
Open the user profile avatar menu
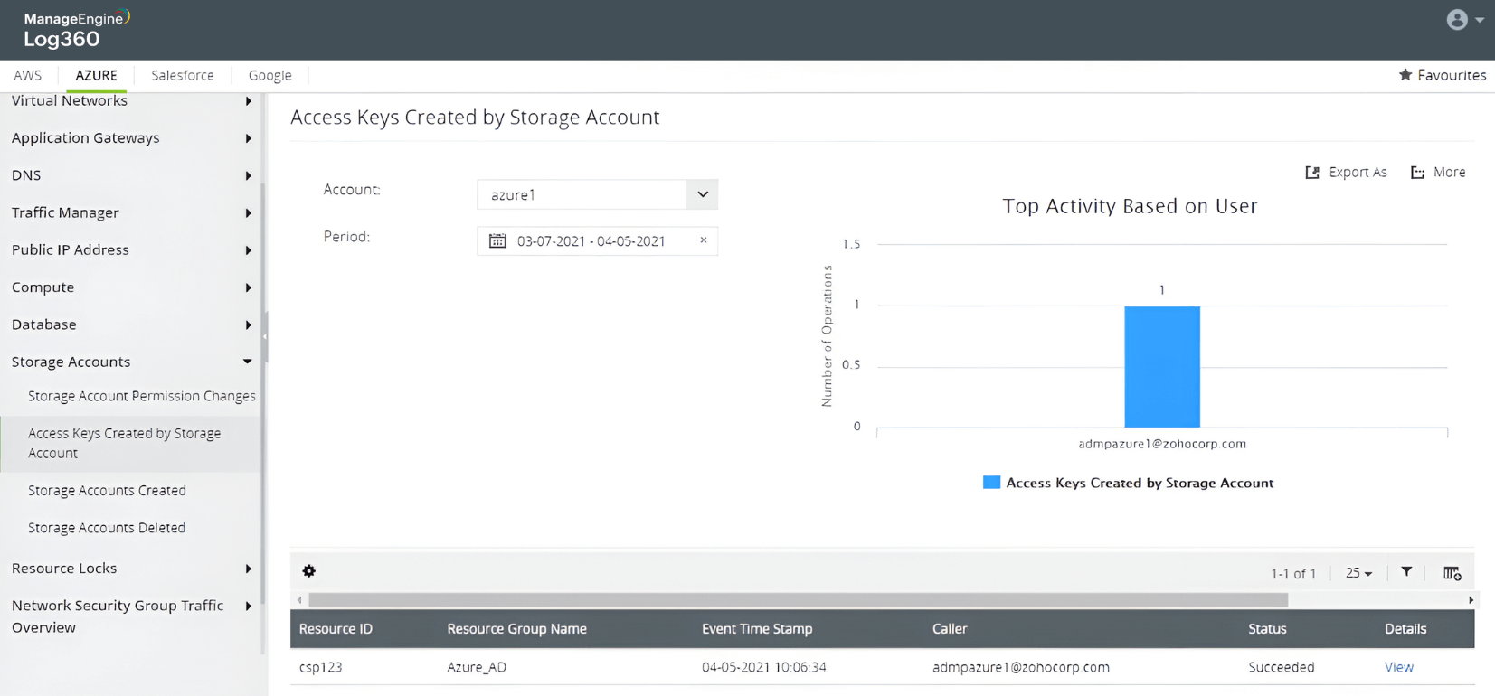coord(1457,20)
